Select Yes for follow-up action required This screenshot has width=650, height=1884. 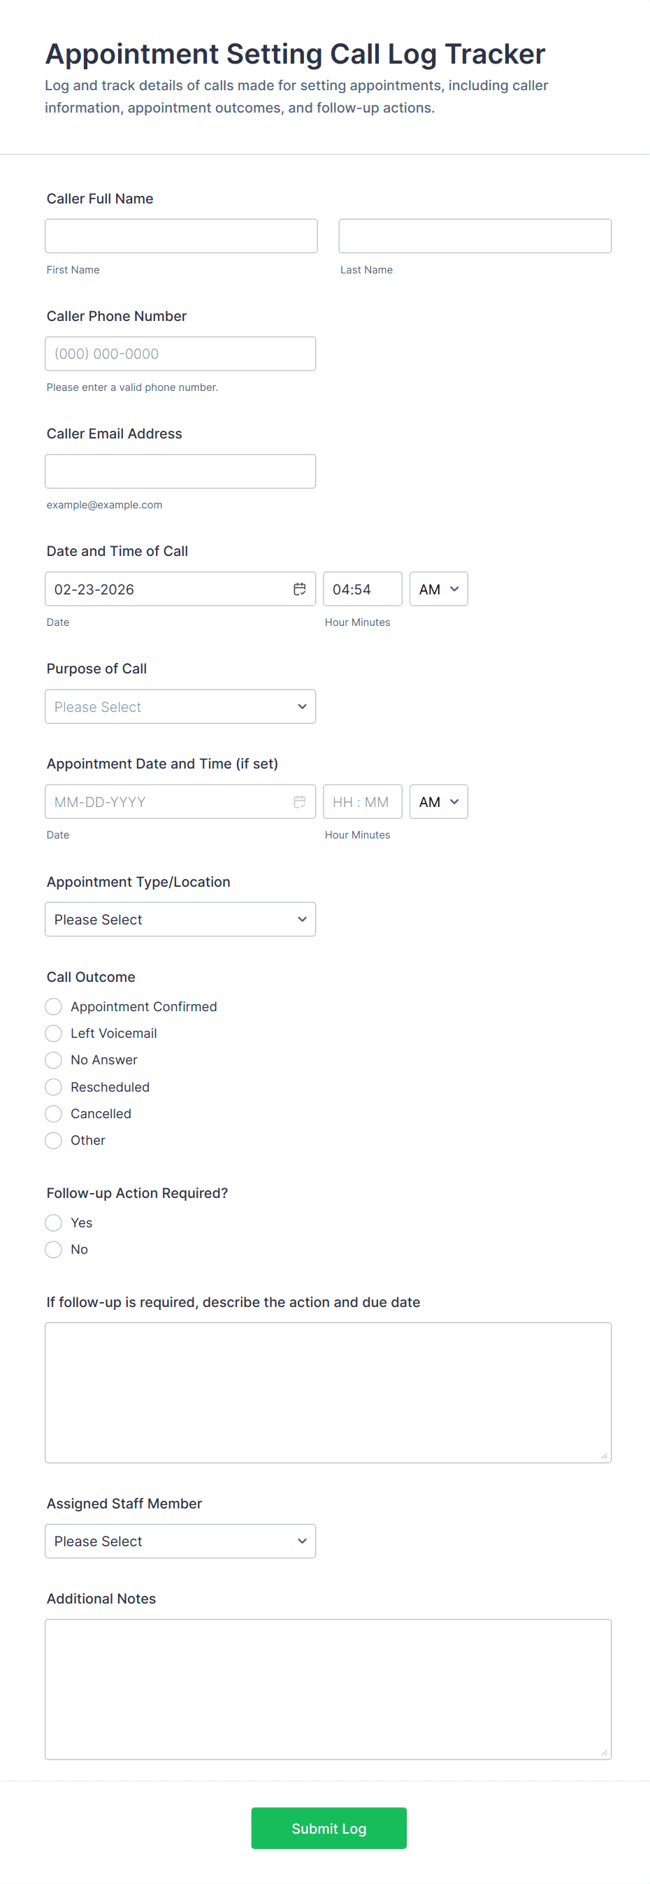(53, 1223)
